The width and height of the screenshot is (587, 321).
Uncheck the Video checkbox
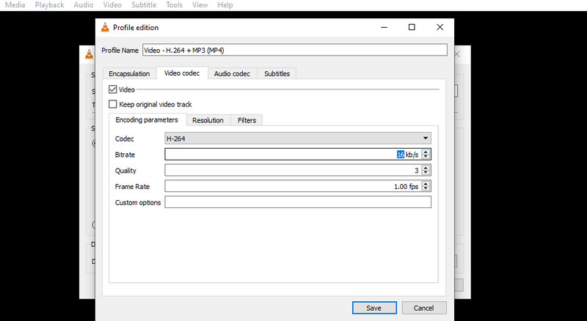(x=113, y=89)
